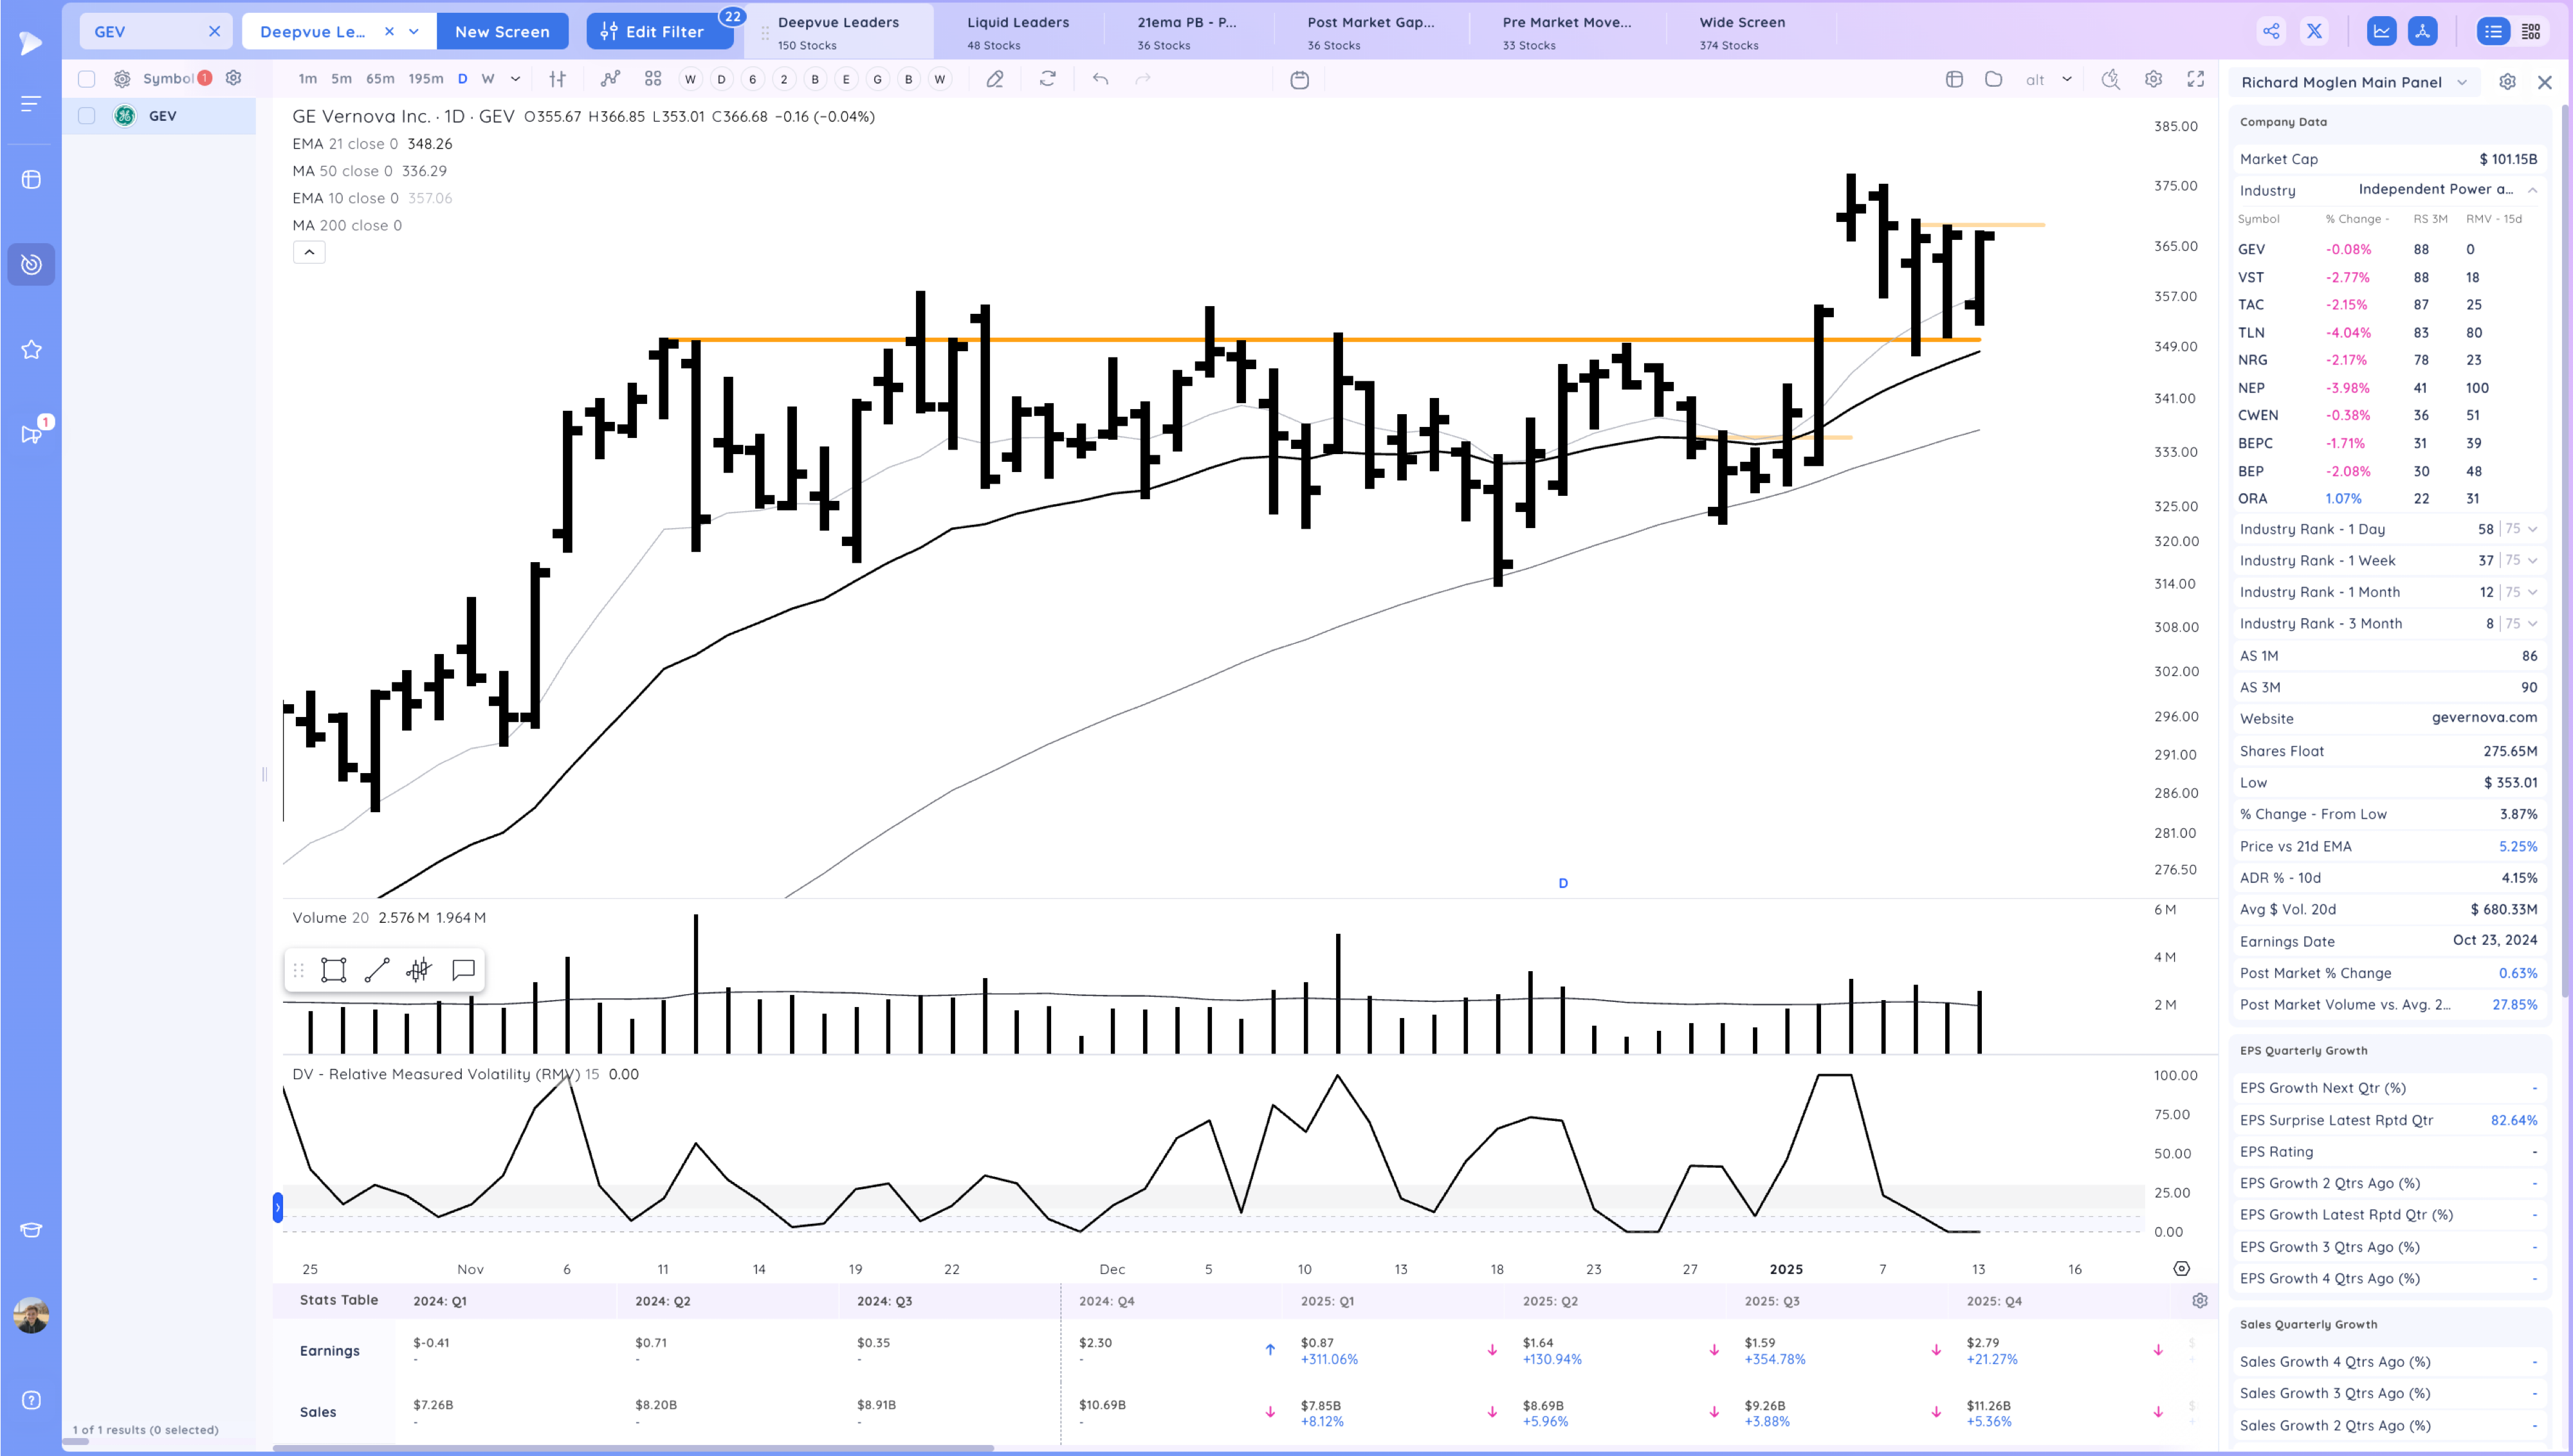Open Richard Moglen Main Panel dropdown

pos(2462,82)
